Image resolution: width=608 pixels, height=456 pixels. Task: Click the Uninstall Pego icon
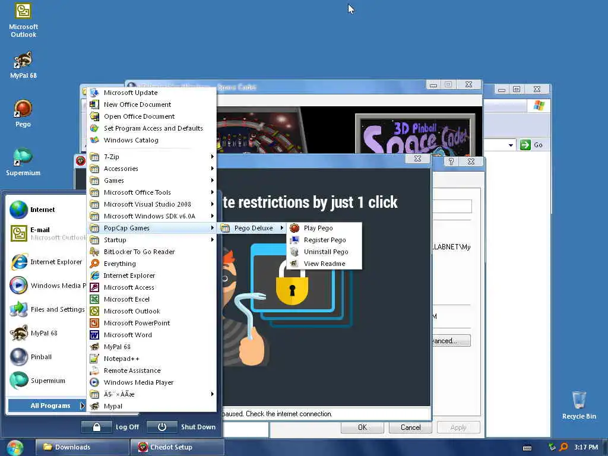[294, 252]
